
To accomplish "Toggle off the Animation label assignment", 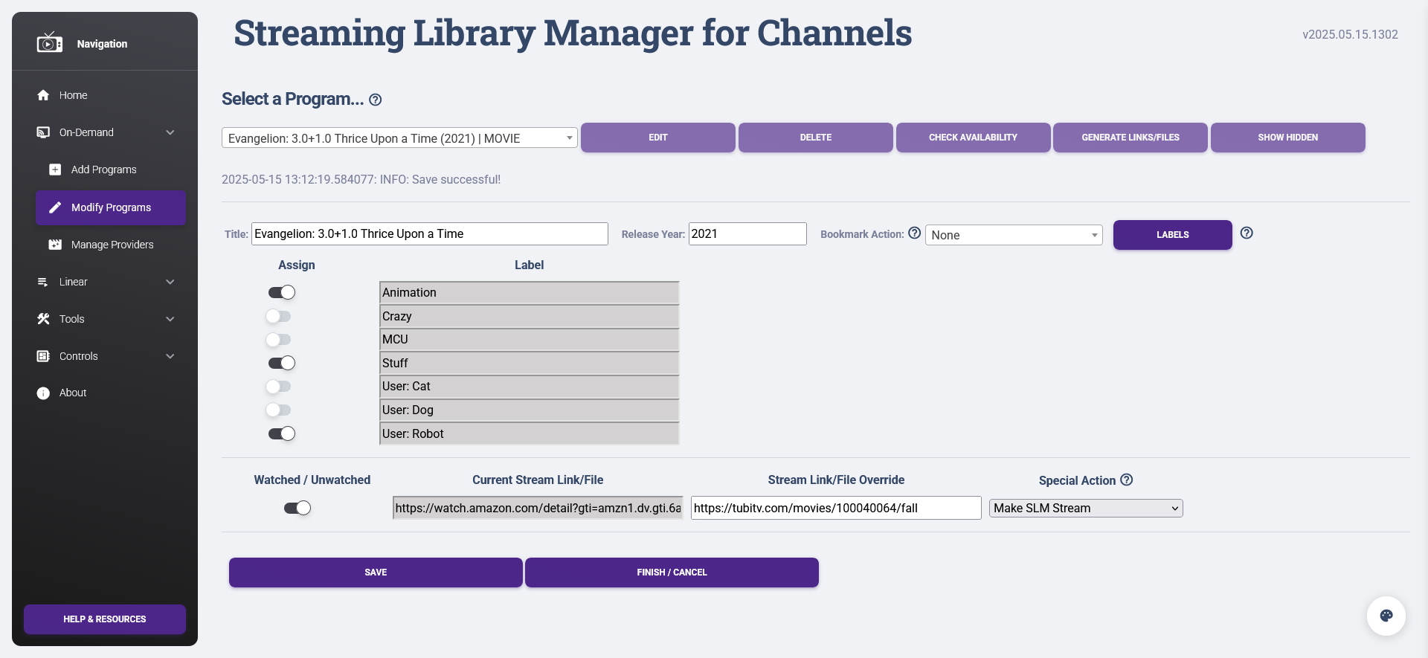I will point(282,292).
